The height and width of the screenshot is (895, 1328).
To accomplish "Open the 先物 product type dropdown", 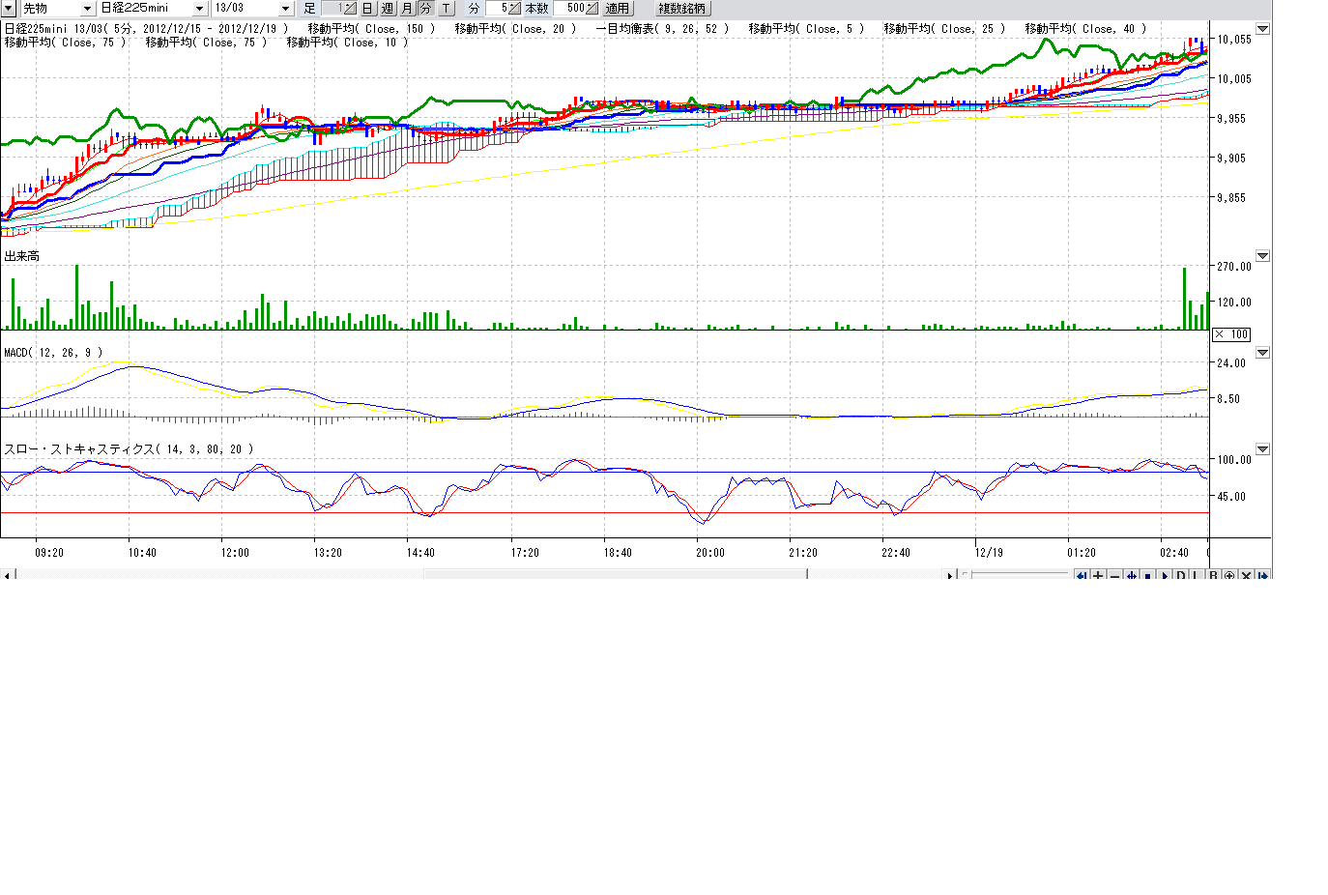I will 87,8.
